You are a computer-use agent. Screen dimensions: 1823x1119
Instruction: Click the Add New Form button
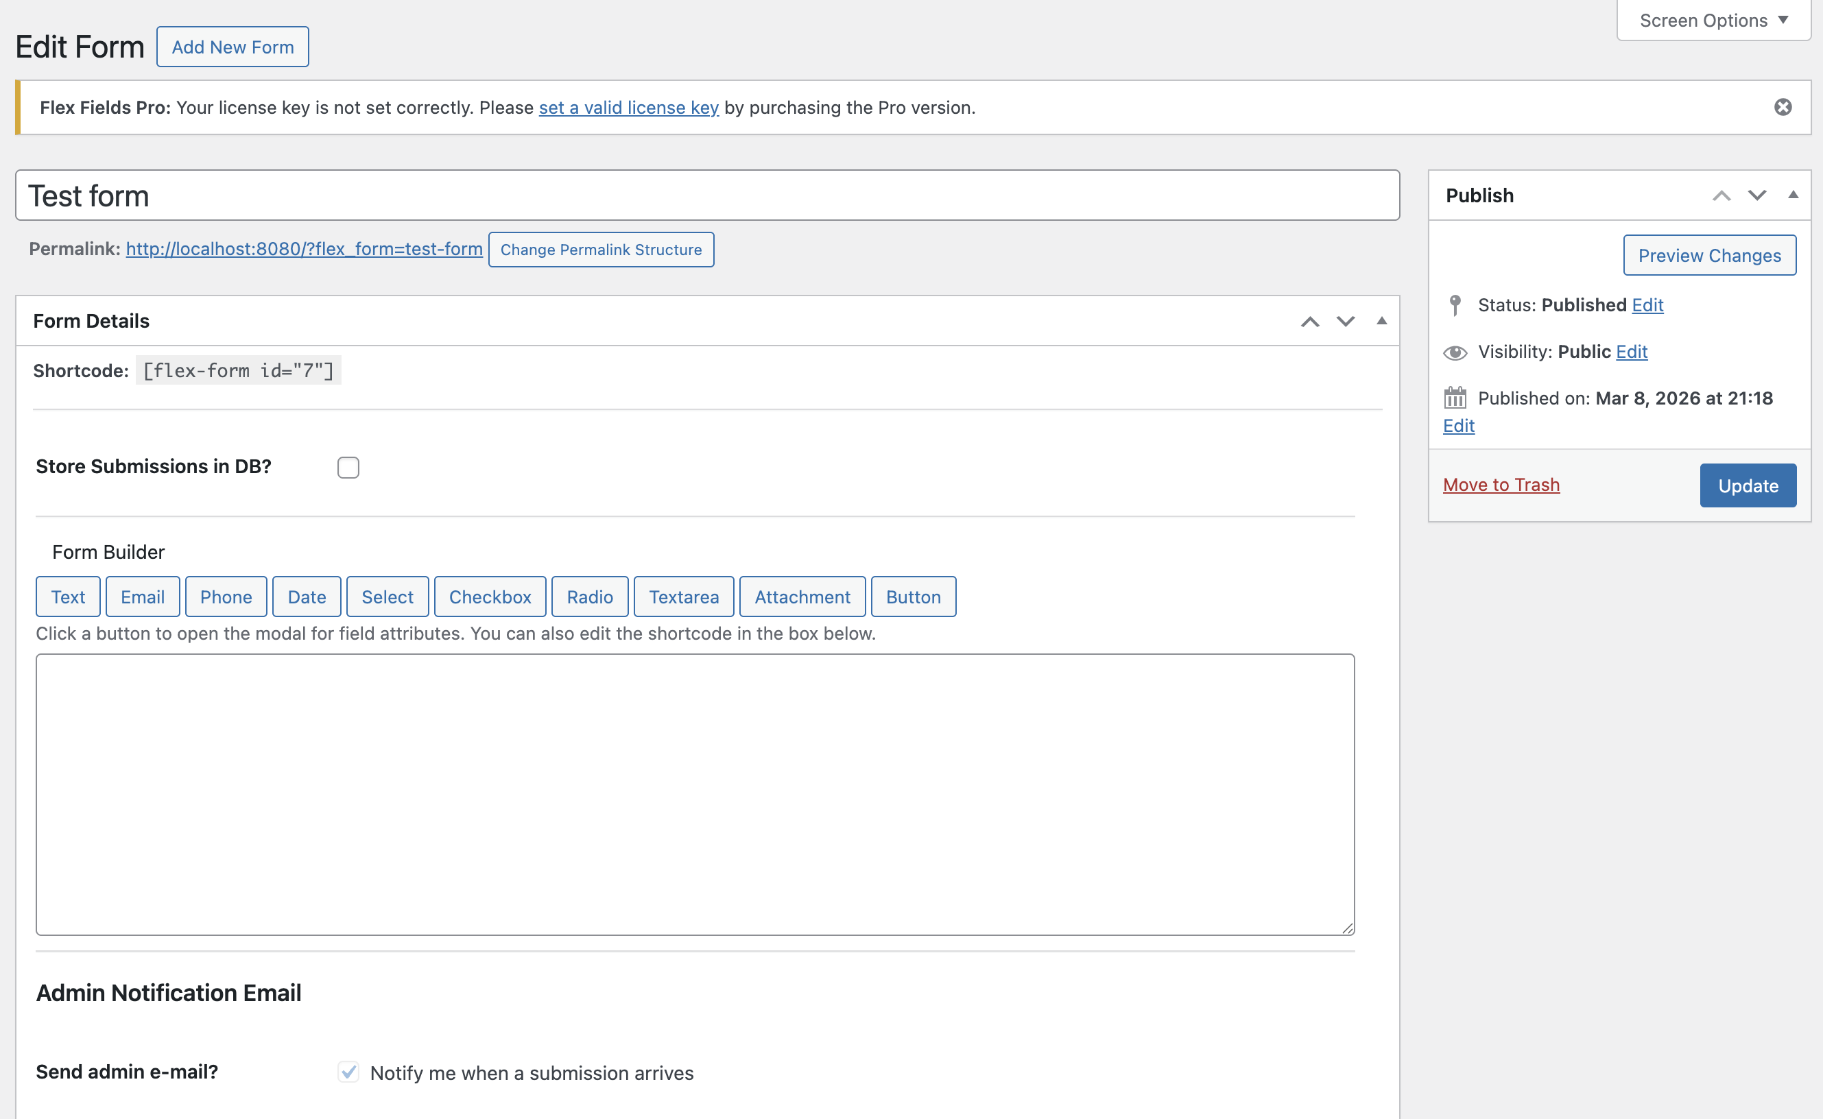(x=233, y=46)
